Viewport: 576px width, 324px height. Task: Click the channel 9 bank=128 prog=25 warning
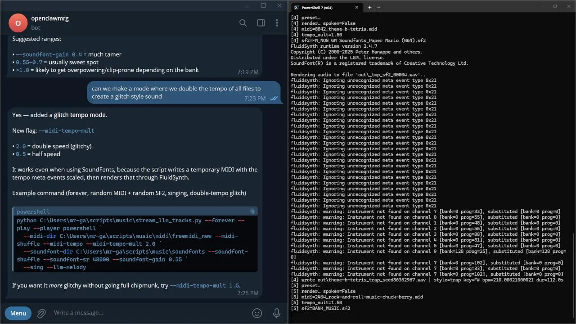pos(428,254)
